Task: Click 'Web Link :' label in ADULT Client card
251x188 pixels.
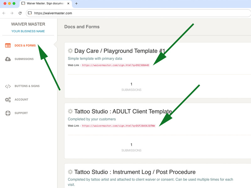Action: point(74,126)
